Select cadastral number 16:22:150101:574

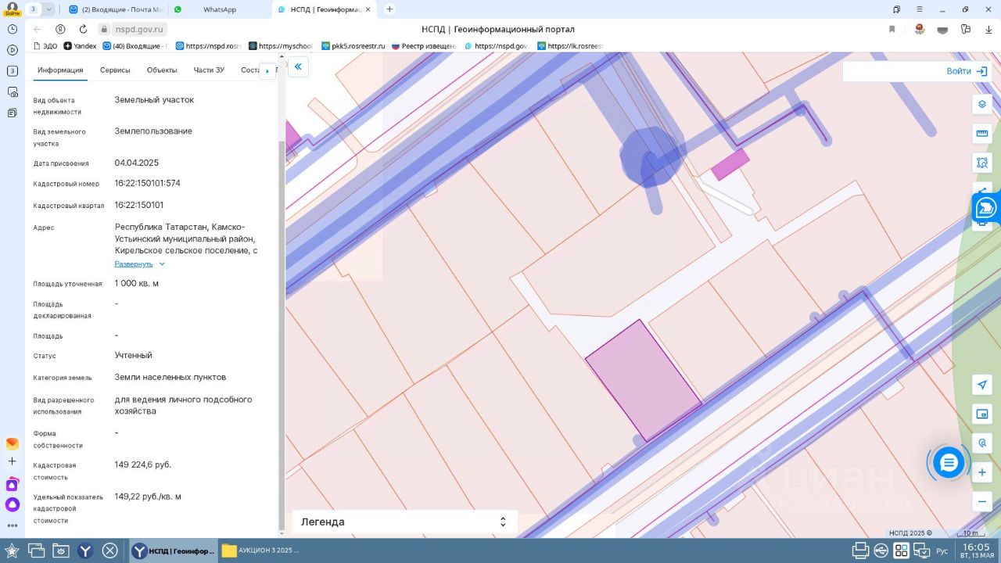tap(148, 183)
